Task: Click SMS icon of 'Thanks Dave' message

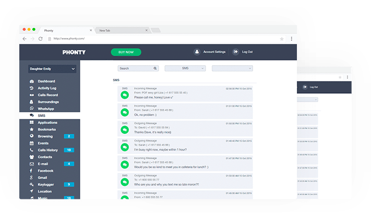Action: [x=125, y=130]
